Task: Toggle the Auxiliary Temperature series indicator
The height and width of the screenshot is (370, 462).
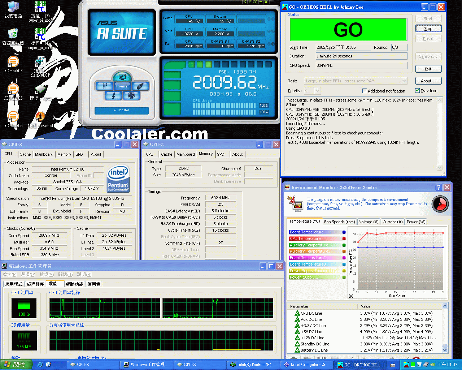Action: tap(344, 245)
